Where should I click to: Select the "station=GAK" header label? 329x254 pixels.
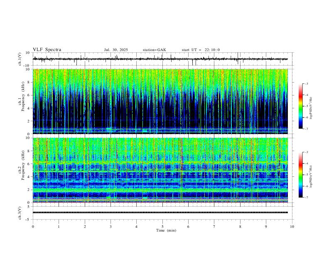tap(154, 50)
